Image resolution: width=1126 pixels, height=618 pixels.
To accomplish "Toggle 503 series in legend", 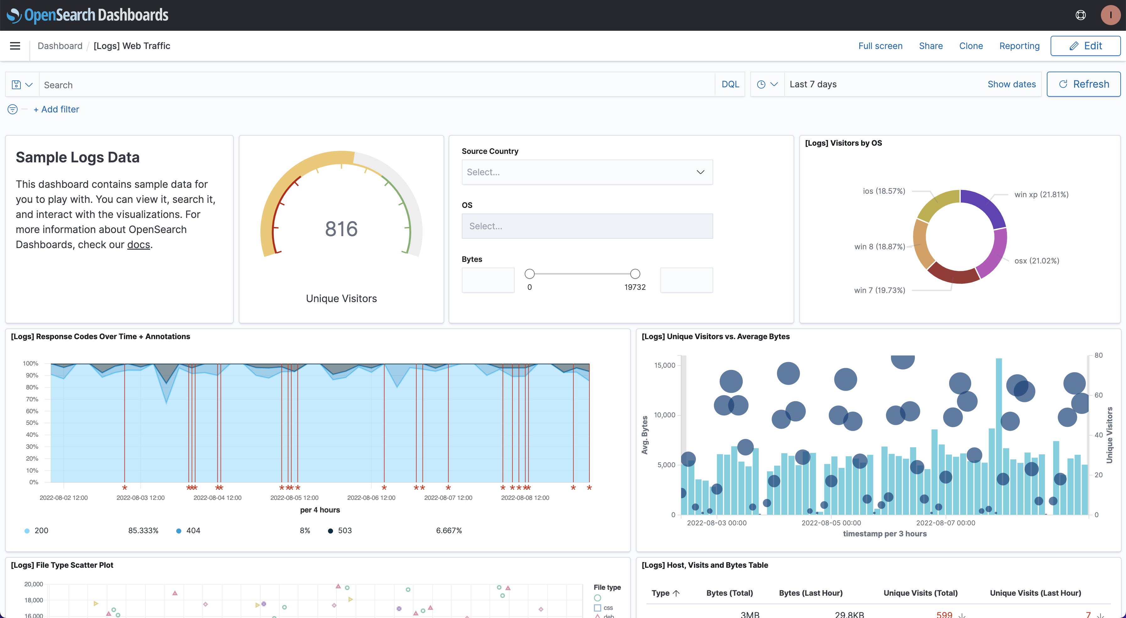I will [340, 531].
